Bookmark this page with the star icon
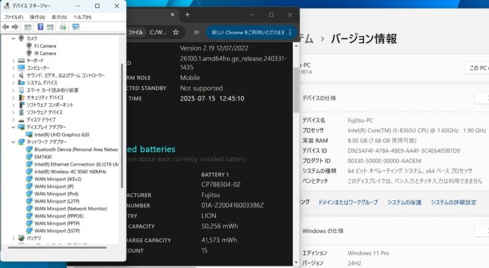This screenshot has height=268, width=489. point(176,32)
